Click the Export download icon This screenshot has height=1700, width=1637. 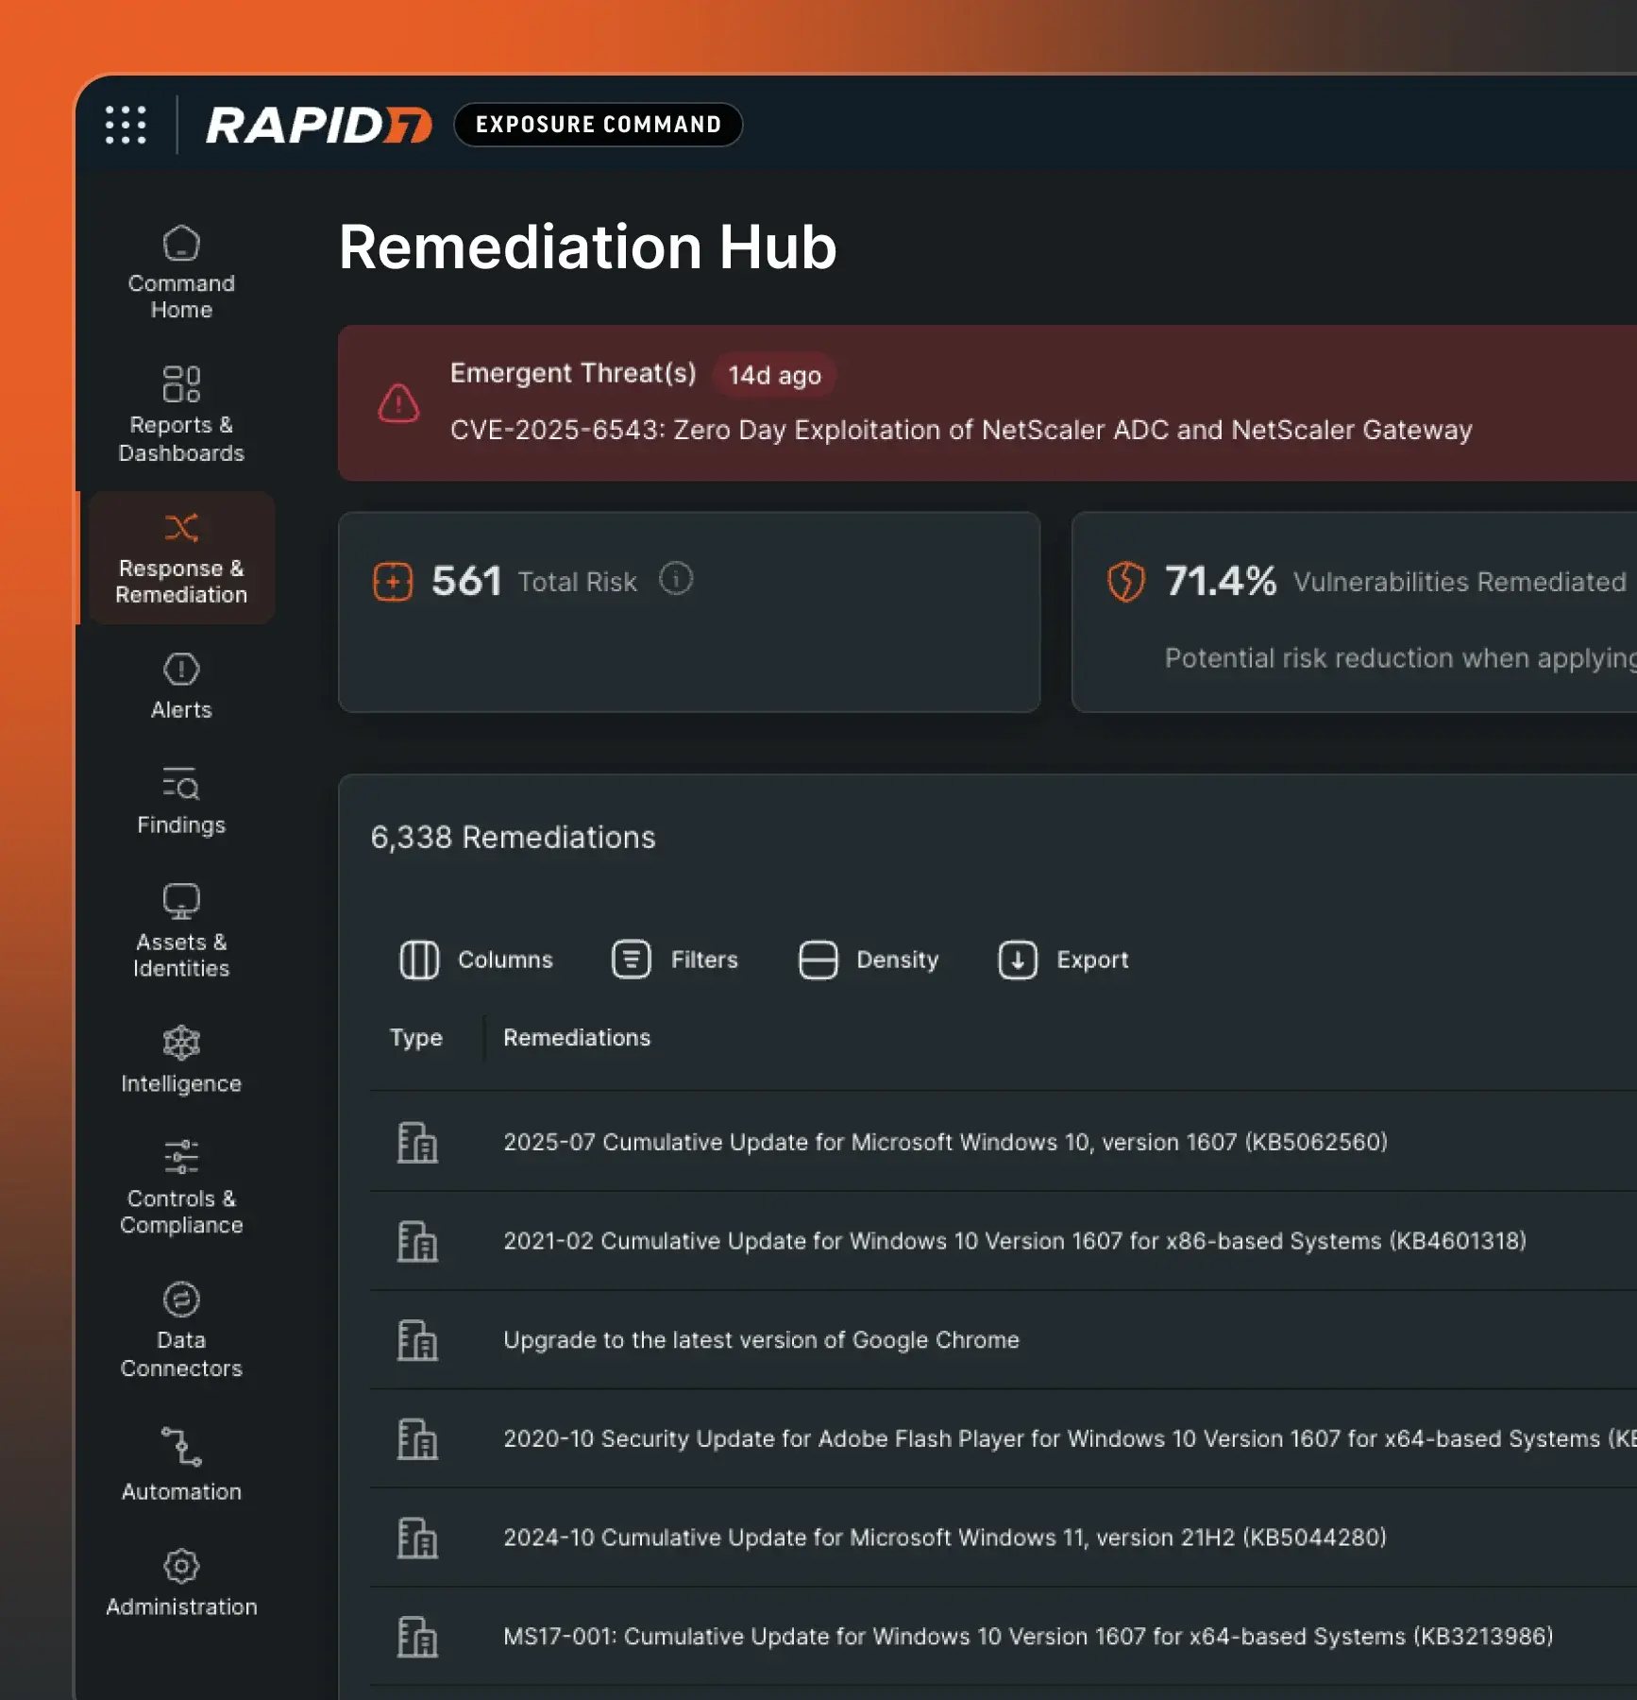click(1018, 960)
